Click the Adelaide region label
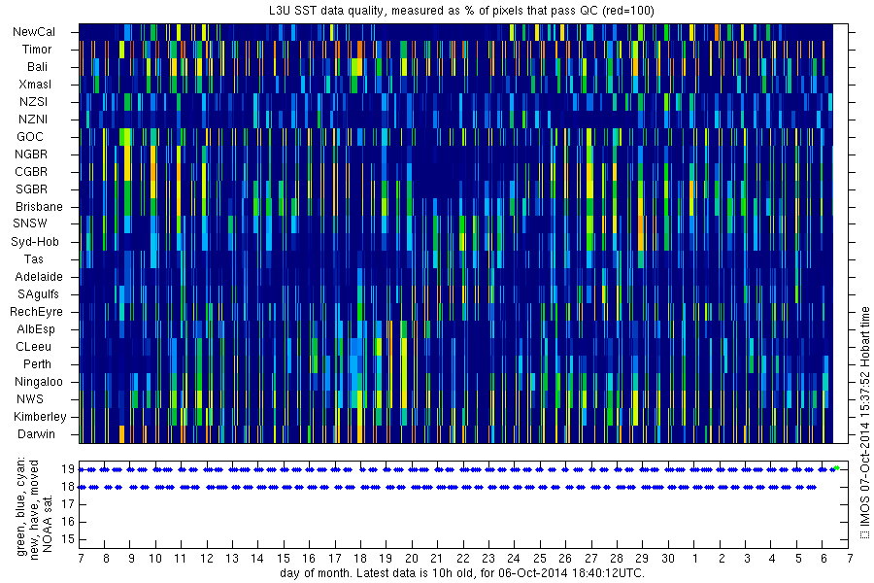Image resolution: width=874 pixels, height=583 pixels. [x=39, y=277]
